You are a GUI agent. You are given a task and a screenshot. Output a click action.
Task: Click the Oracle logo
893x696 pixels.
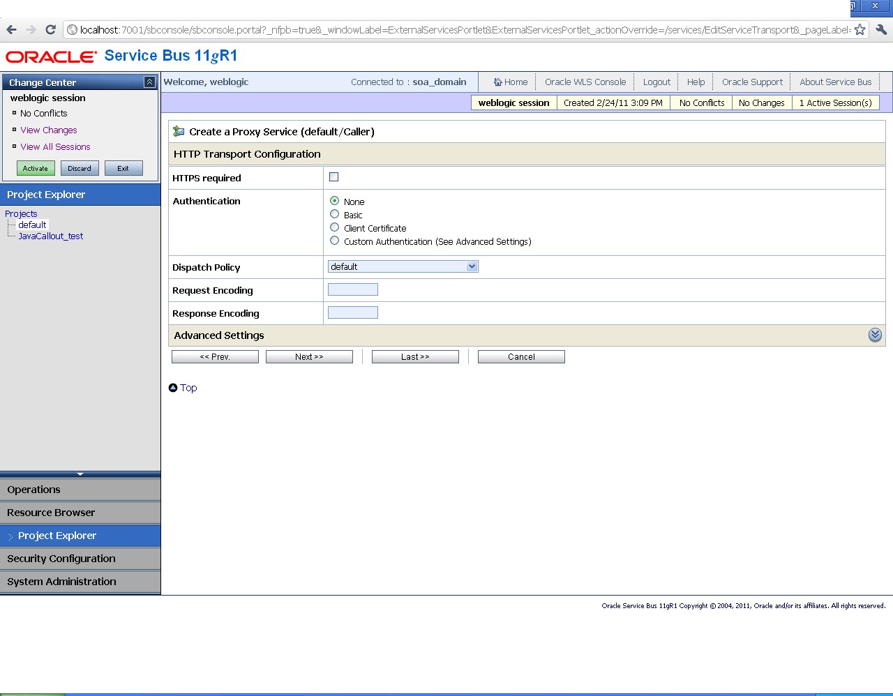[x=52, y=56]
